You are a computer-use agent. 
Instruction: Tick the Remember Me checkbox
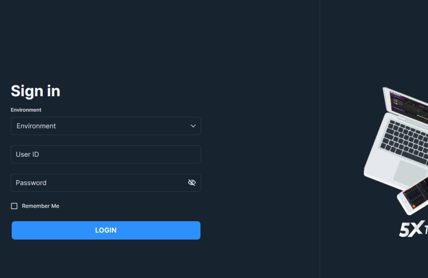pyautogui.click(x=14, y=206)
